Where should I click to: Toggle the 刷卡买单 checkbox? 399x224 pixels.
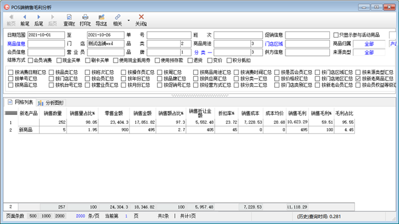point(88,60)
